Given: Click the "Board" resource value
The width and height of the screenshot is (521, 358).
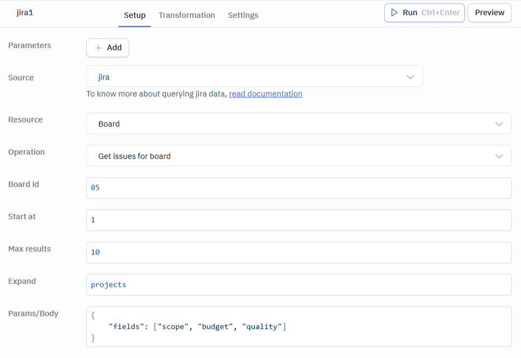Looking at the screenshot, I should (x=109, y=124).
